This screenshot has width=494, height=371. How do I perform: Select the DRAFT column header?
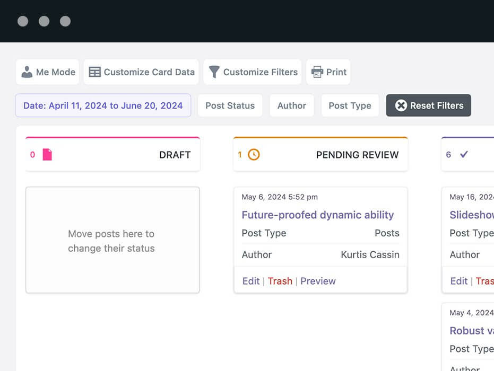pyautogui.click(x=112, y=154)
